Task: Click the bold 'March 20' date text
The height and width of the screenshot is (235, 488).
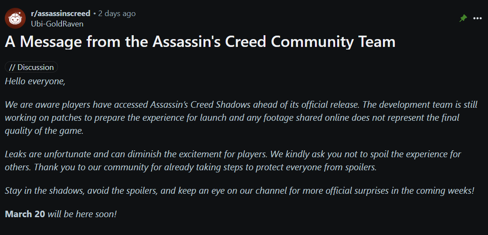Action: (25, 214)
